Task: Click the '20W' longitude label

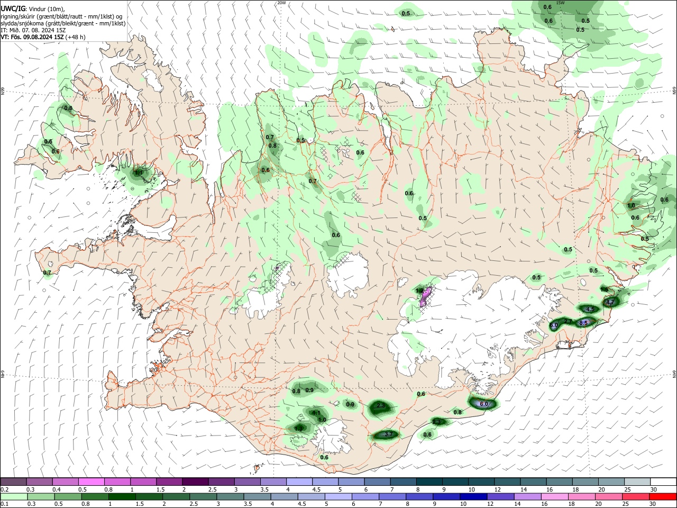Action: pyautogui.click(x=281, y=3)
